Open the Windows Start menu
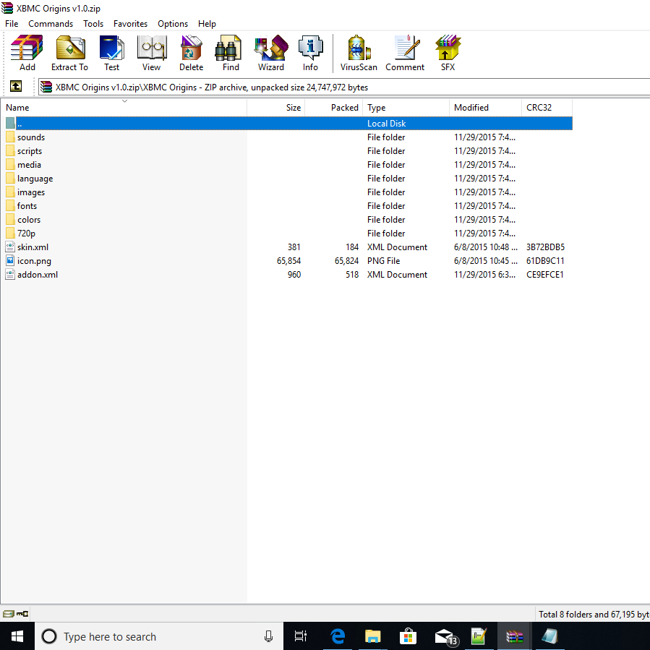Viewport: 650px width, 650px height. [17, 636]
